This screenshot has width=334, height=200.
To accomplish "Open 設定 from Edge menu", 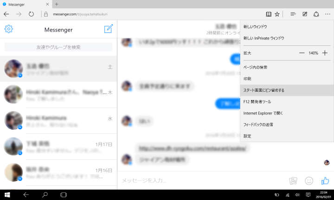I will click(x=287, y=136).
